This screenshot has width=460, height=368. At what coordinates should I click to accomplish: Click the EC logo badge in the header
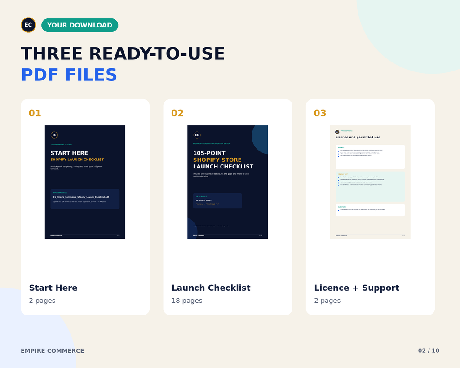point(28,25)
